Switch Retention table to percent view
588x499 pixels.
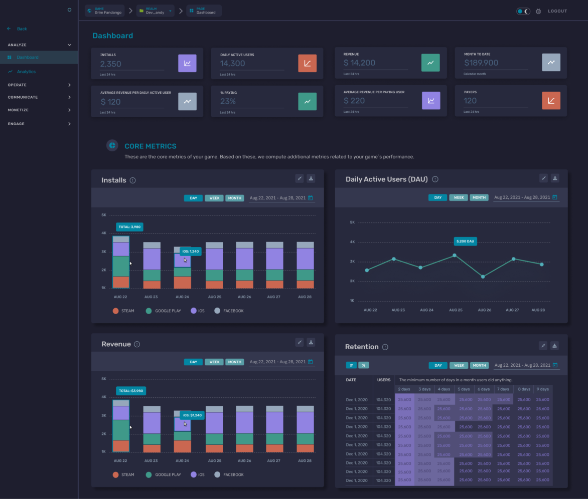pyautogui.click(x=363, y=365)
